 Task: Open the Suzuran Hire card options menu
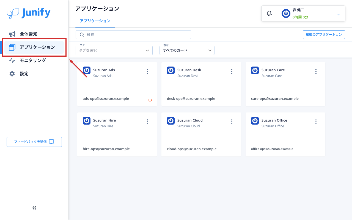pos(148,122)
